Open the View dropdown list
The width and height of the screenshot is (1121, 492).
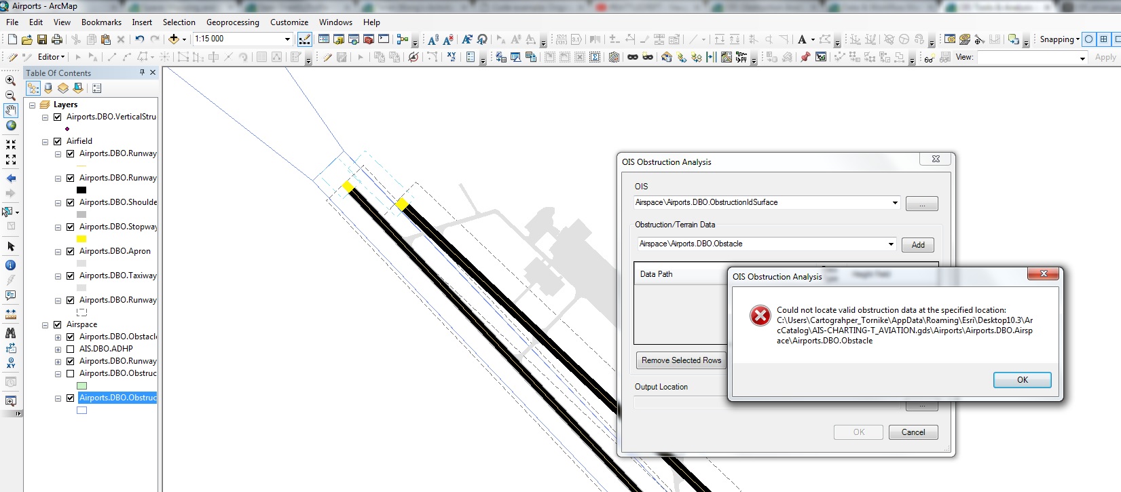coord(1082,58)
